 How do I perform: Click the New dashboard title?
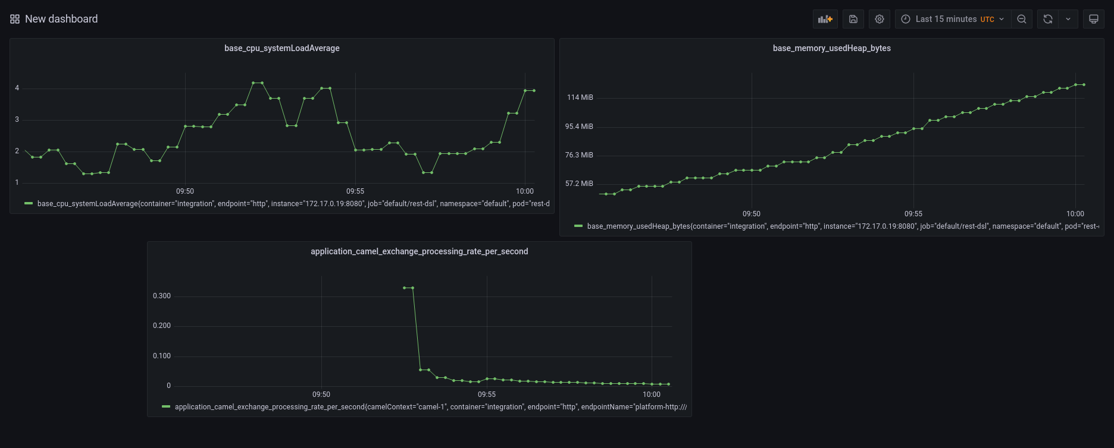click(61, 19)
